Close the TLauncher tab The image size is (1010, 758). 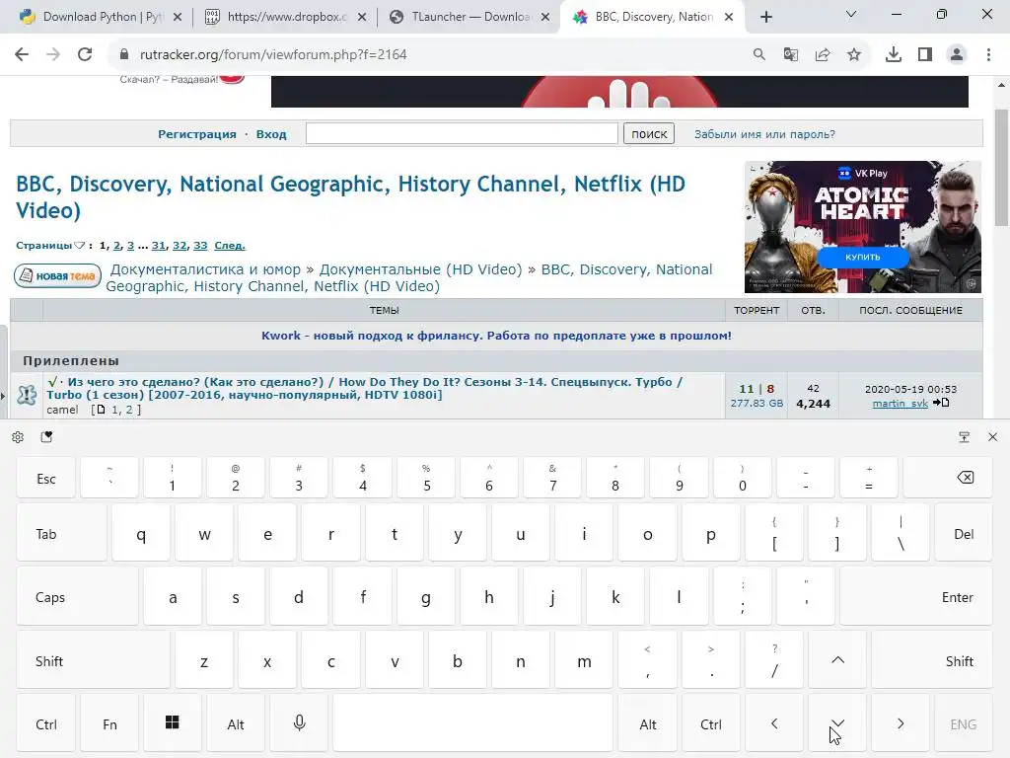pos(545,18)
